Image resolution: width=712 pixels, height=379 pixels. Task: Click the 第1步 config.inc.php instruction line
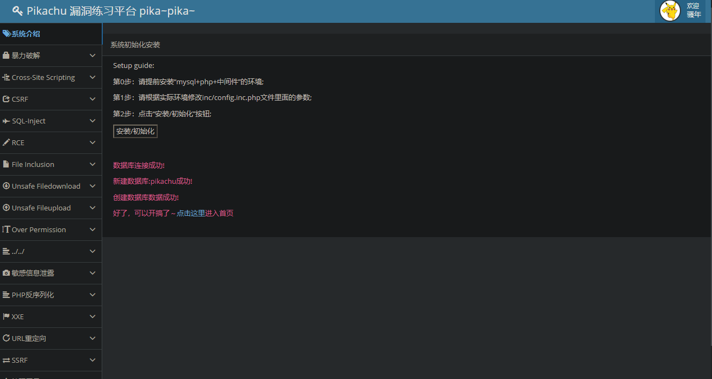212,97
